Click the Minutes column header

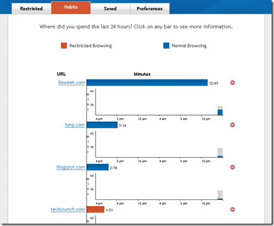coord(142,74)
